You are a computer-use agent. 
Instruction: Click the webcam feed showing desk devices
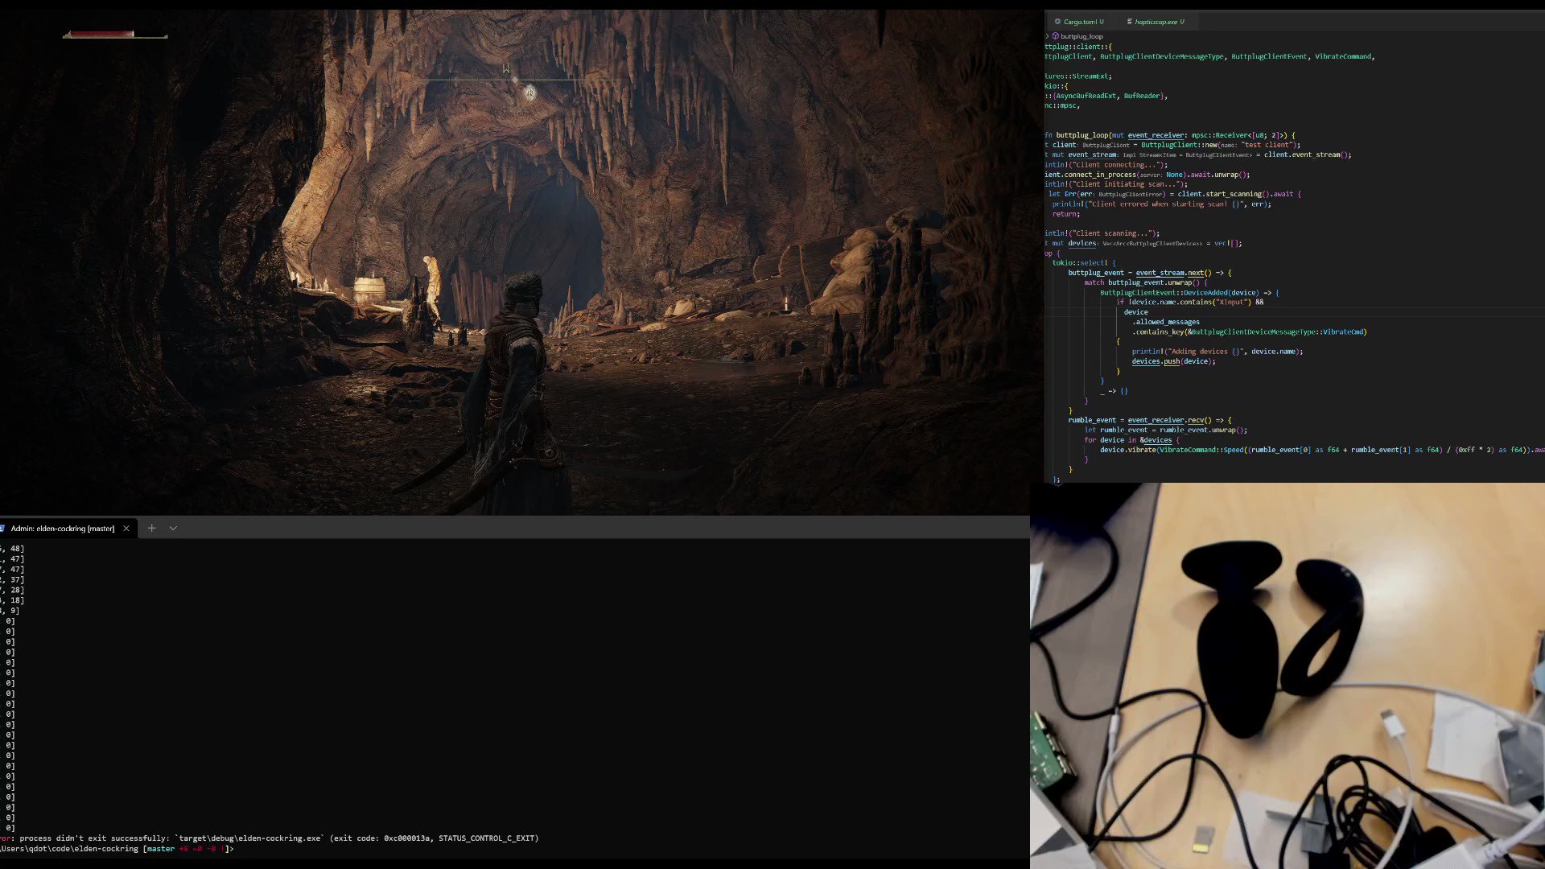click(x=1287, y=676)
